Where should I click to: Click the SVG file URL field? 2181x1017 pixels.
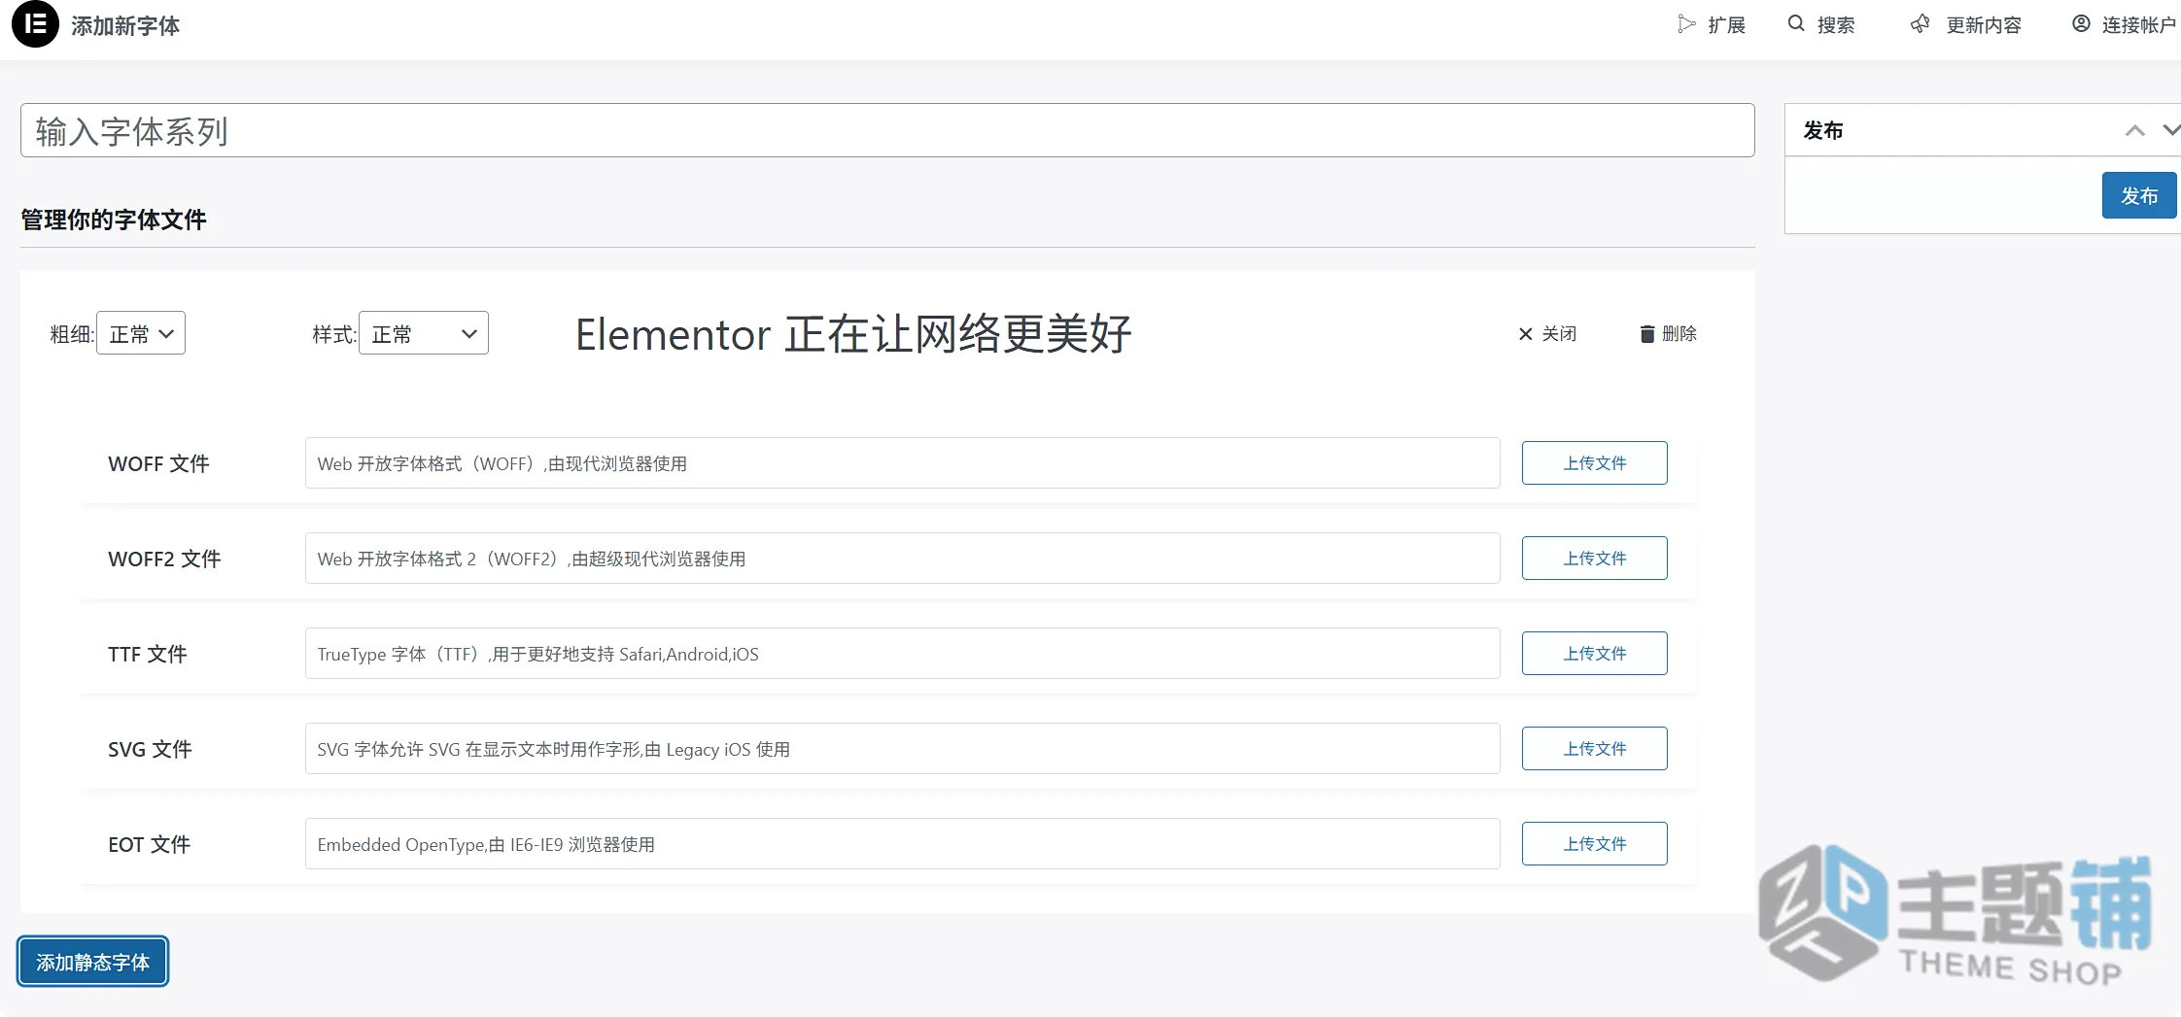coord(902,749)
